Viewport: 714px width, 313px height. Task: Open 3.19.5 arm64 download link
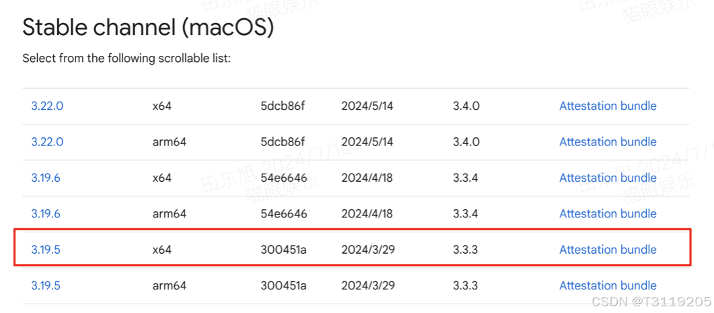pyautogui.click(x=46, y=285)
